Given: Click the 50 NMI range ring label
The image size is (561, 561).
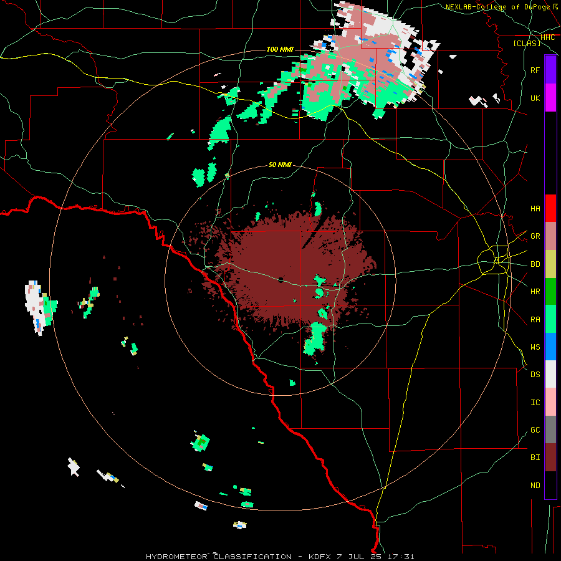Looking at the screenshot, I should point(280,165).
